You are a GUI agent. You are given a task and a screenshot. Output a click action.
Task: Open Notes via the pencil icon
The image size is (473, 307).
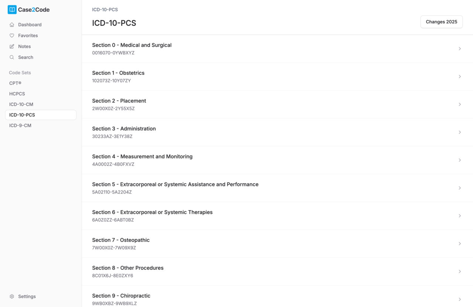(x=12, y=46)
